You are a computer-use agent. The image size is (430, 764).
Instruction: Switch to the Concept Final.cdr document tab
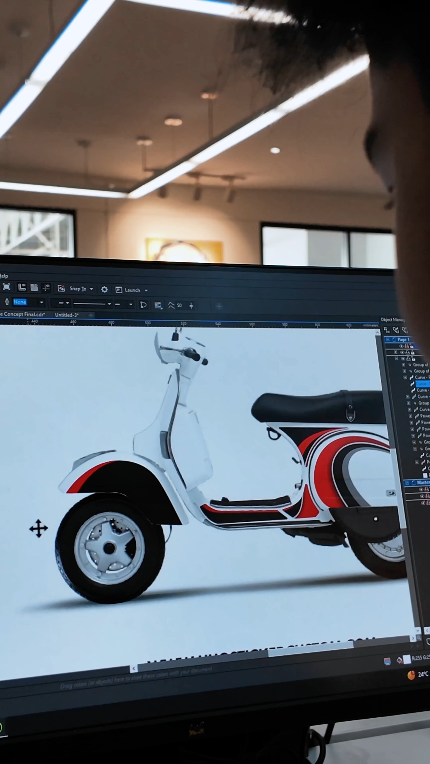(22, 314)
